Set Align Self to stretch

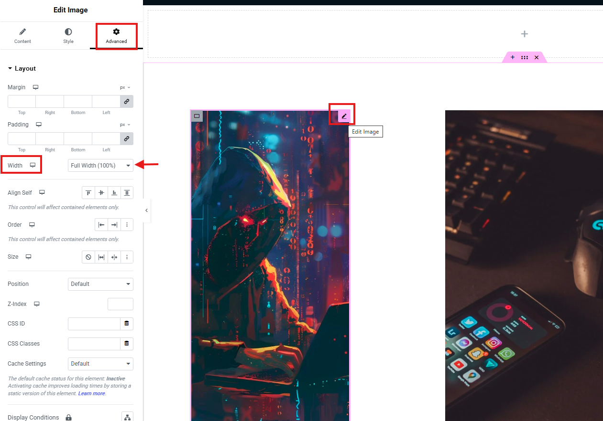(x=127, y=193)
